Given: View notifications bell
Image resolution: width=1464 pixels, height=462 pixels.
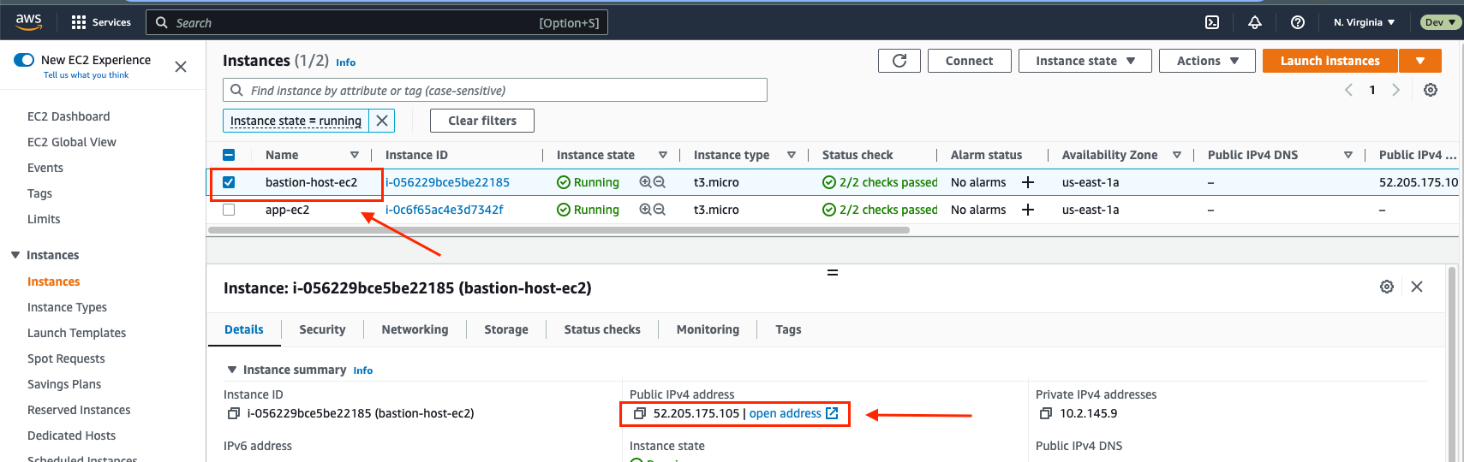Looking at the screenshot, I should pyautogui.click(x=1255, y=22).
